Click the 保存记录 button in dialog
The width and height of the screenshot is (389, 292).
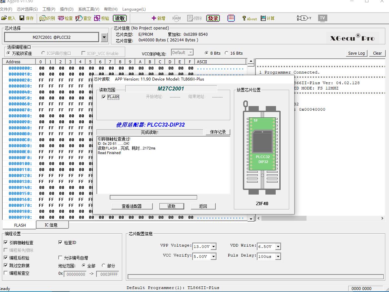point(218,132)
